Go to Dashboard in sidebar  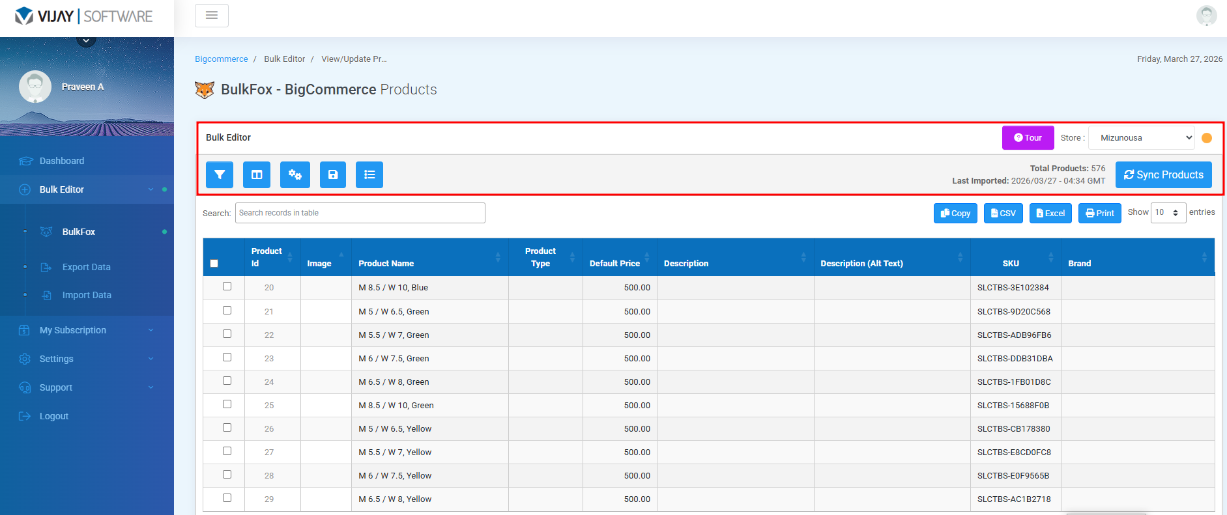[62, 161]
